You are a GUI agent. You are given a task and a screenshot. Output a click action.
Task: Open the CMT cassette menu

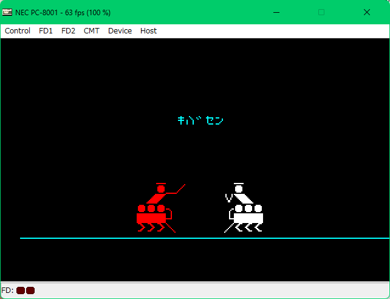click(92, 31)
